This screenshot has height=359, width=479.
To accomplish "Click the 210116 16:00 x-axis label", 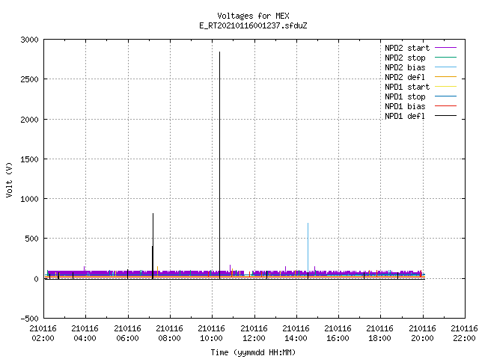I will click(x=338, y=333).
